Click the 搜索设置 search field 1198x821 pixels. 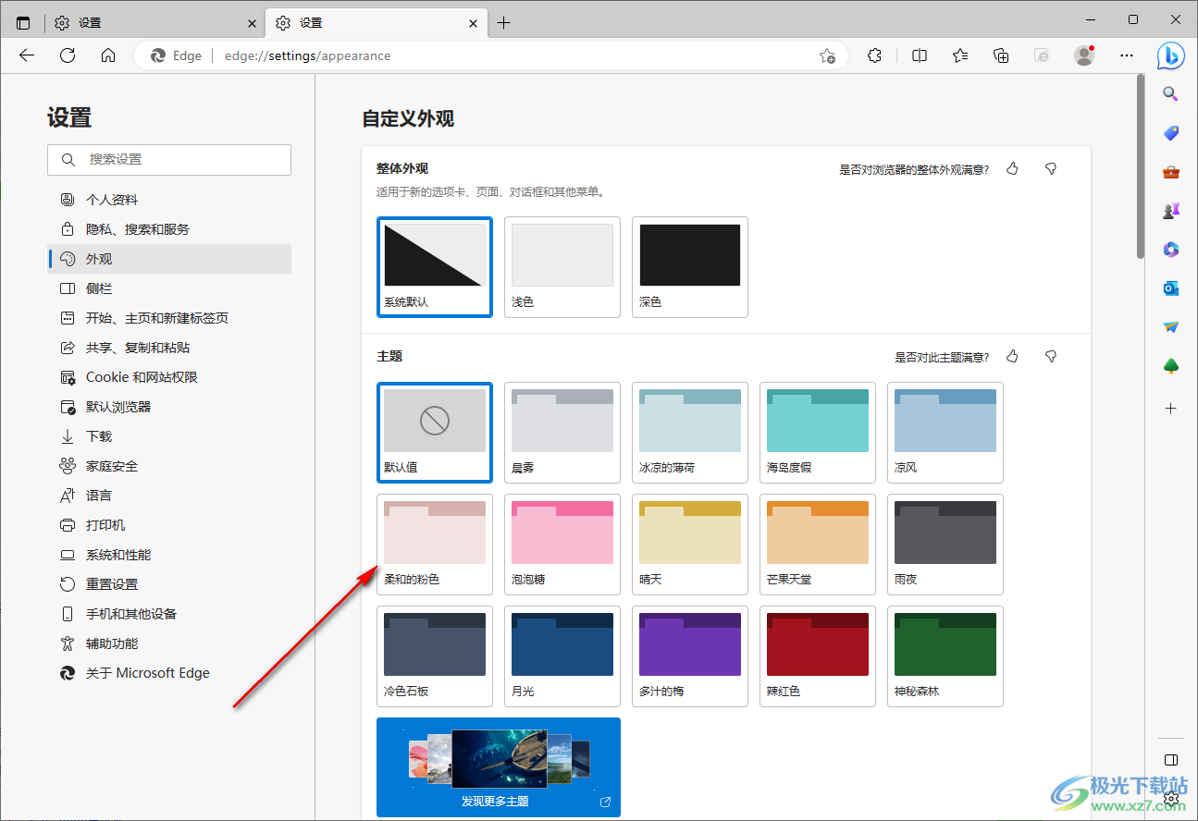coord(169,160)
